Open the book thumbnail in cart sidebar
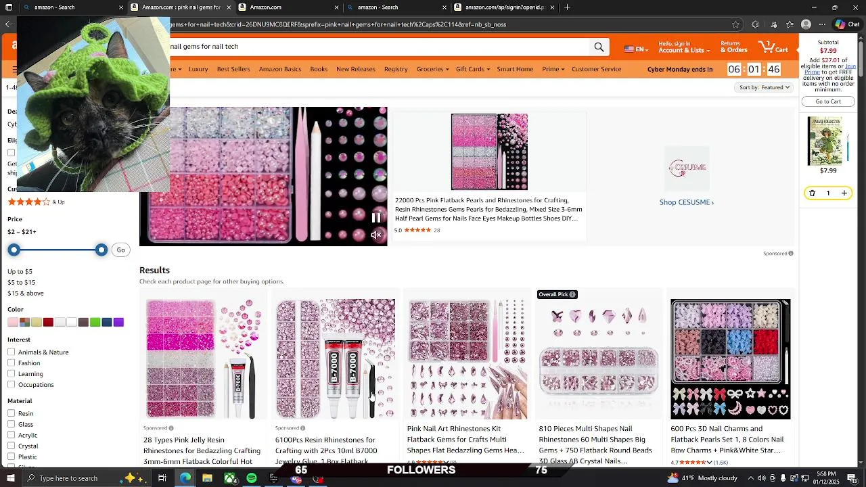The width and height of the screenshot is (866, 487). [x=825, y=141]
